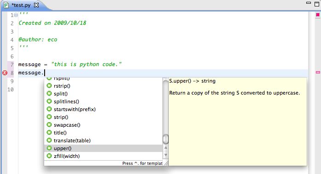Click the '@author: eco' comment line
Viewport: 321px width, 174px height.
(x=38, y=39)
